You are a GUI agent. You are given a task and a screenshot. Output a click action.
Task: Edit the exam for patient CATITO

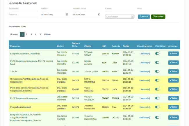(x=173, y=118)
